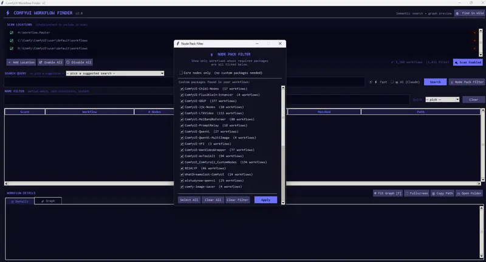Toggle the H:\Comfy\ComfyUI\user\default\workflows checkbox

(12, 49)
